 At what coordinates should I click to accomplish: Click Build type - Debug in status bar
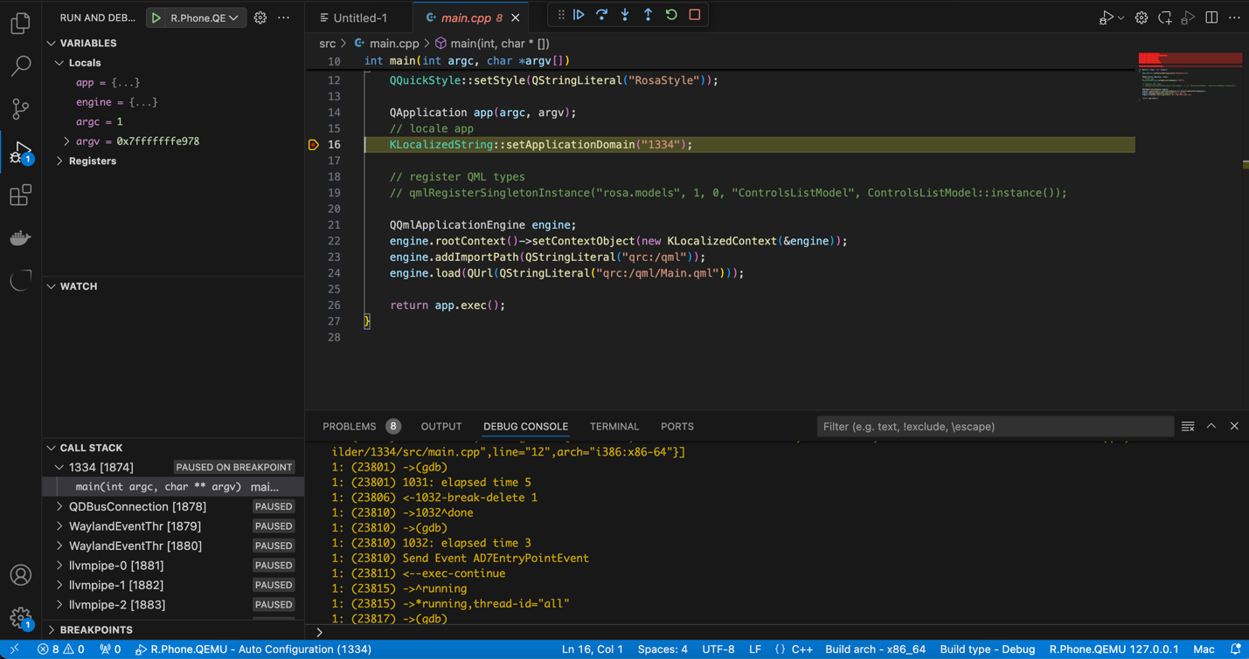(987, 649)
